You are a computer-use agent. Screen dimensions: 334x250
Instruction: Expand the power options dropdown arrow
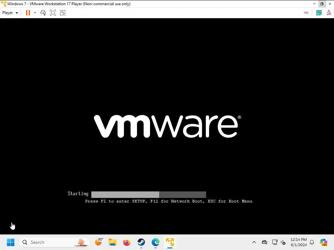[x=35, y=13]
